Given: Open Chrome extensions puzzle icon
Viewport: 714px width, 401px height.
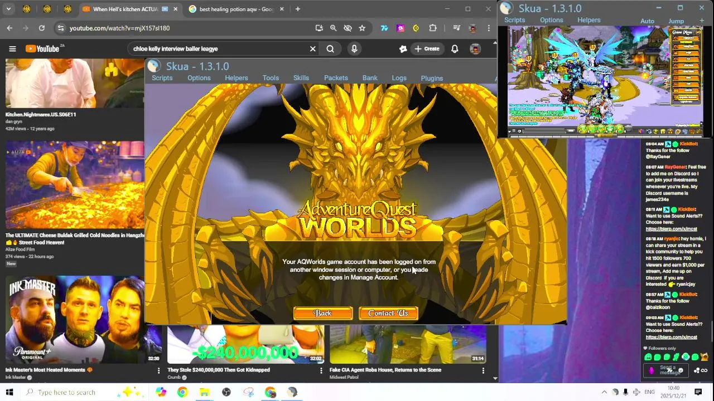Looking at the screenshot, I should [x=433, y=28].
